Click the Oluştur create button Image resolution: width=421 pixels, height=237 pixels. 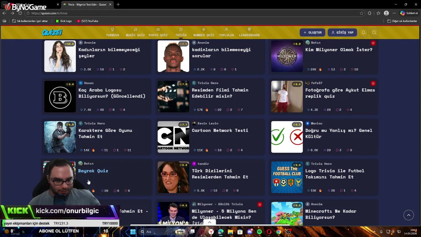pyautogui.click(x=312, y=33)
